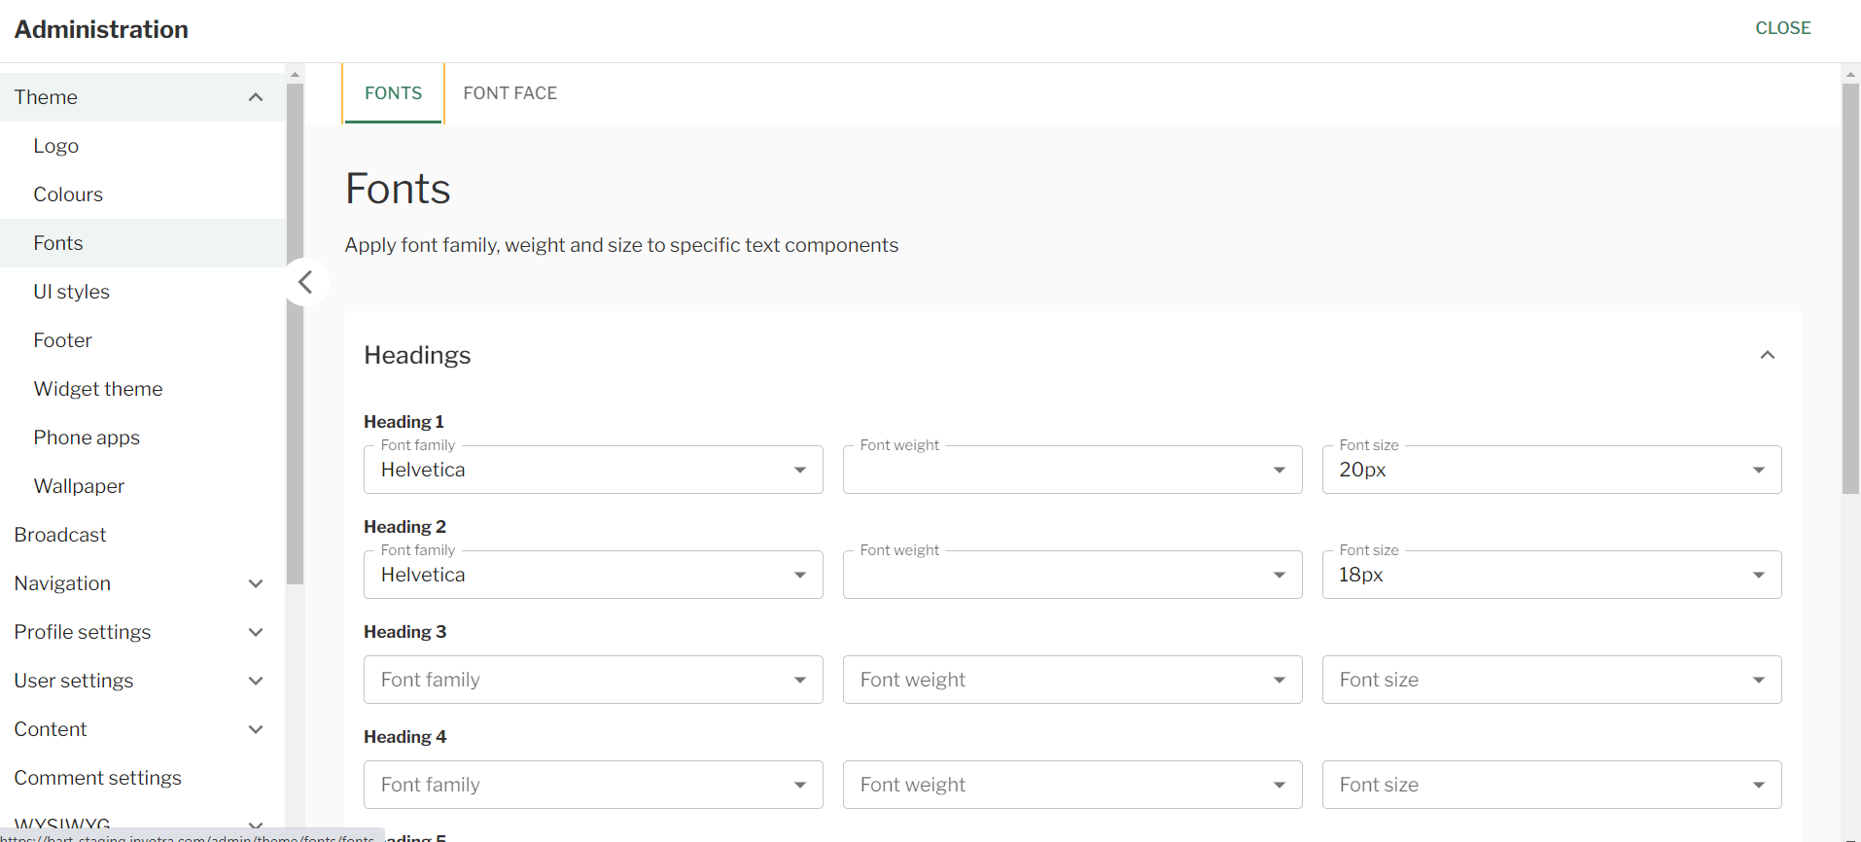The image size is (1861, 842).
Task: Collapse the Headings section chevron
Action: tap(1767, 355)
